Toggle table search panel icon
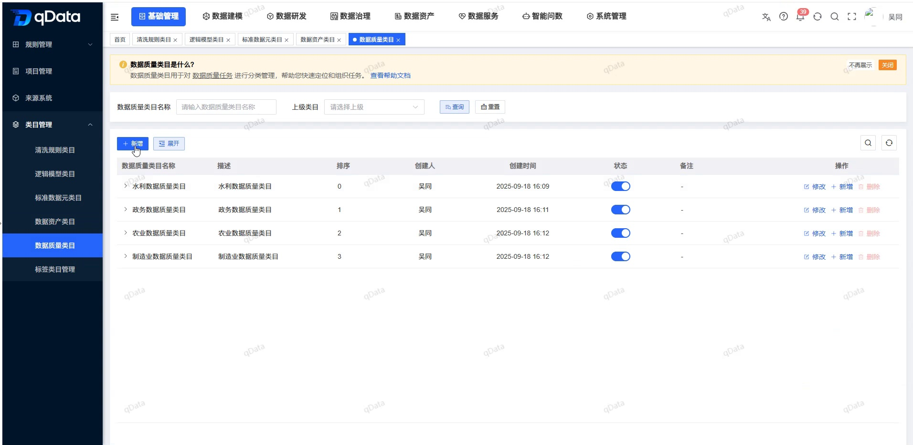Screen dimensions: 913x445 click(x=868, y=143)
